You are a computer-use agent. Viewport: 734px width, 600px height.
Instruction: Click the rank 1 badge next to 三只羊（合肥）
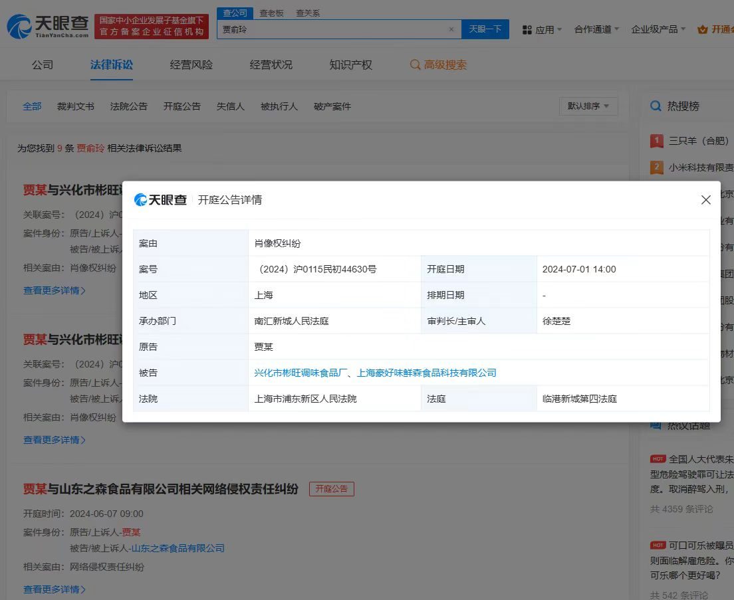point(656,141)
